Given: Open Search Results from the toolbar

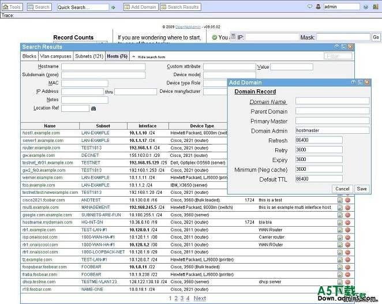Looking at the screenshot, I should pyautogui.click(x=179, y=7).
